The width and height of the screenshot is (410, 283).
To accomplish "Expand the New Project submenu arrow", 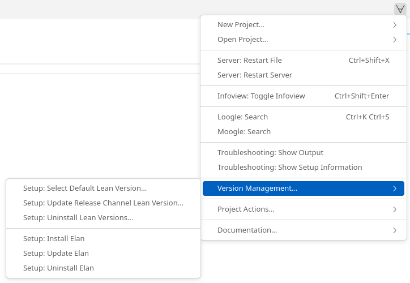I will pos(395,25).
